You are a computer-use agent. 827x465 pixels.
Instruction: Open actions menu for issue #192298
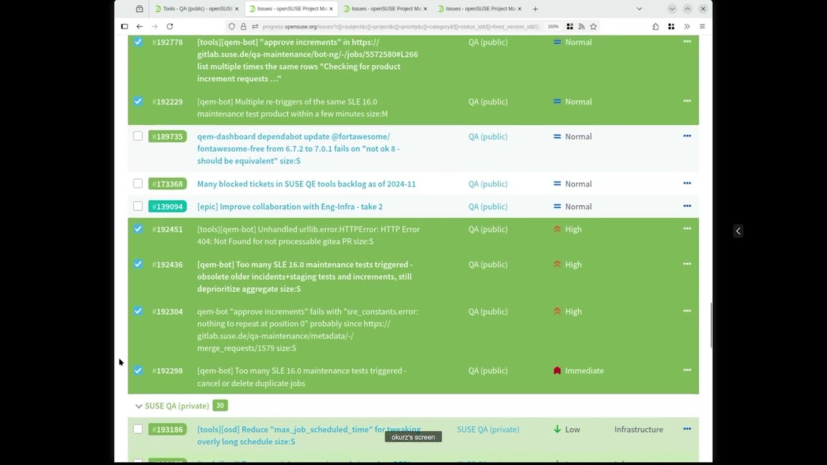(687, 370)
